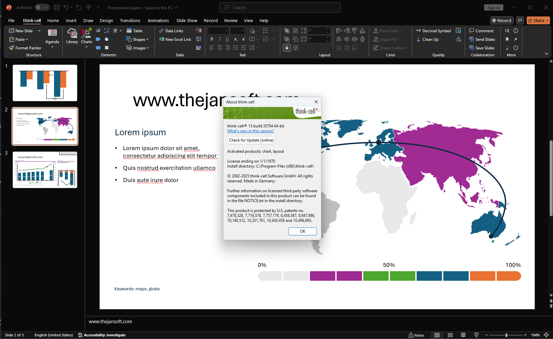The height and width of the screenshot is (339, 553).
Task: Click the info icon in More group
Action: click(516, 31)
